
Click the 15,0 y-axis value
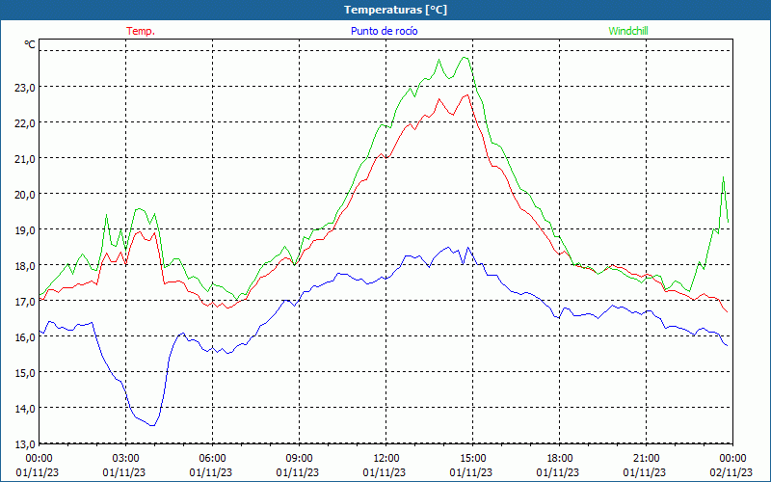25,373
